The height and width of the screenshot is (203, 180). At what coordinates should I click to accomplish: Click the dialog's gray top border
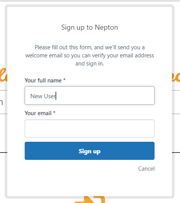point(89,6)
